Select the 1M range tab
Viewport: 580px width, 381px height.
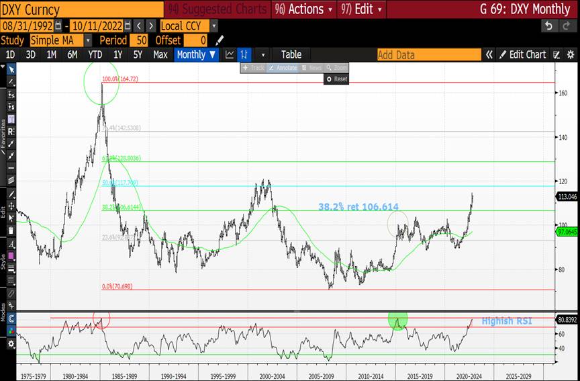click(52, 55)
